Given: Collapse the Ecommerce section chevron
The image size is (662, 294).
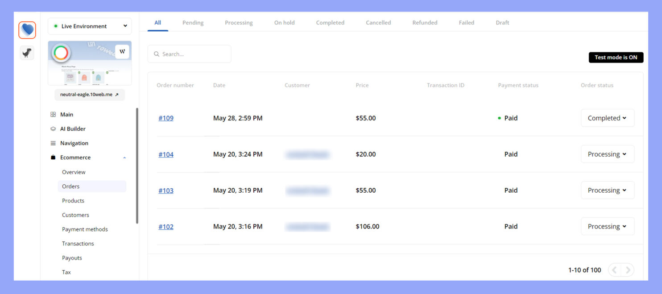Looking at the screenshot, I should 124,157.
